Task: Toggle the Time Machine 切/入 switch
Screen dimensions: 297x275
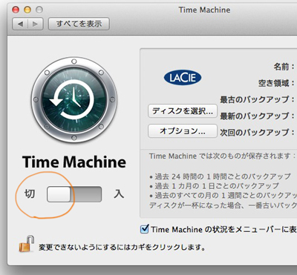Action: click(74, 194)
